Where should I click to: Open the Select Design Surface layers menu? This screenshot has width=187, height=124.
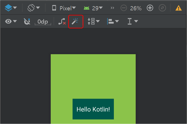pos(11,8)
